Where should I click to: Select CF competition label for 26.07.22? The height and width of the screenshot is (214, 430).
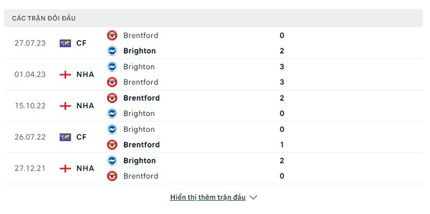click(82, 137)
